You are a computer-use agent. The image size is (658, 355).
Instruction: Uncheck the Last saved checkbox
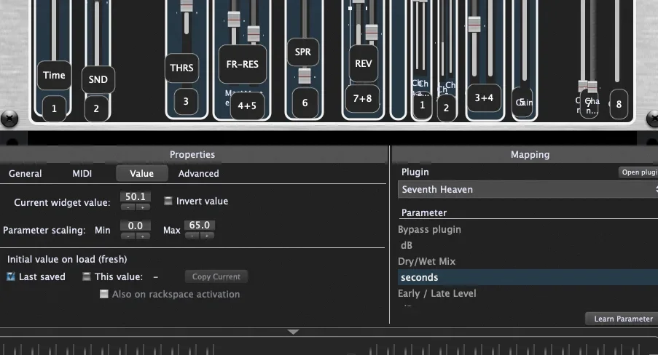click(x=11, y=276)
